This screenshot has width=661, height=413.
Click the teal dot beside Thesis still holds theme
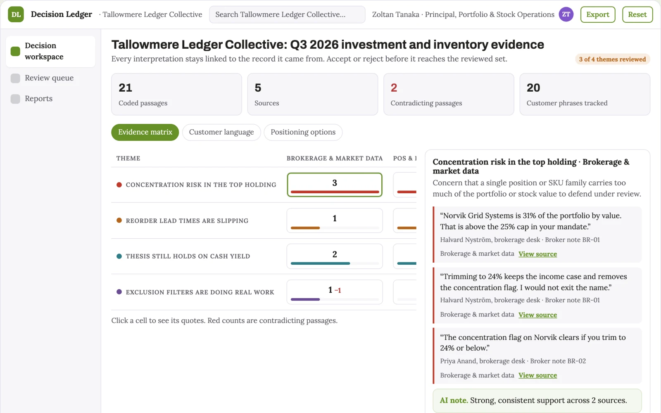pos(119,256)
